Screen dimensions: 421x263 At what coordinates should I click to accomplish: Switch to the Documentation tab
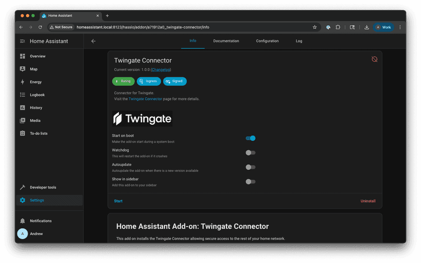click(226, 41)
